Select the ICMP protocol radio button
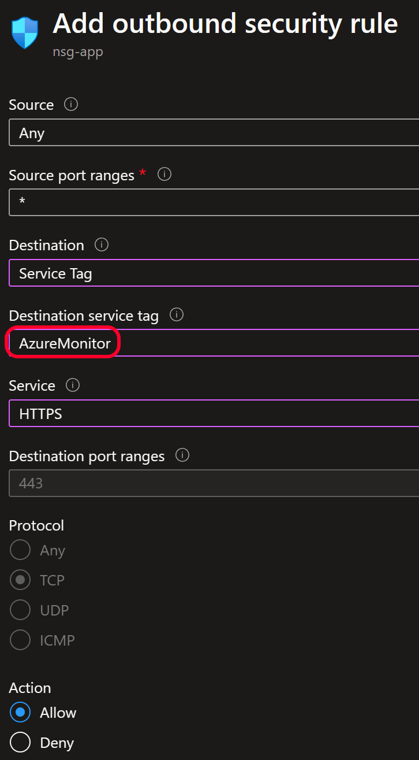Viewport: 419px width, 760px height. 20,640
